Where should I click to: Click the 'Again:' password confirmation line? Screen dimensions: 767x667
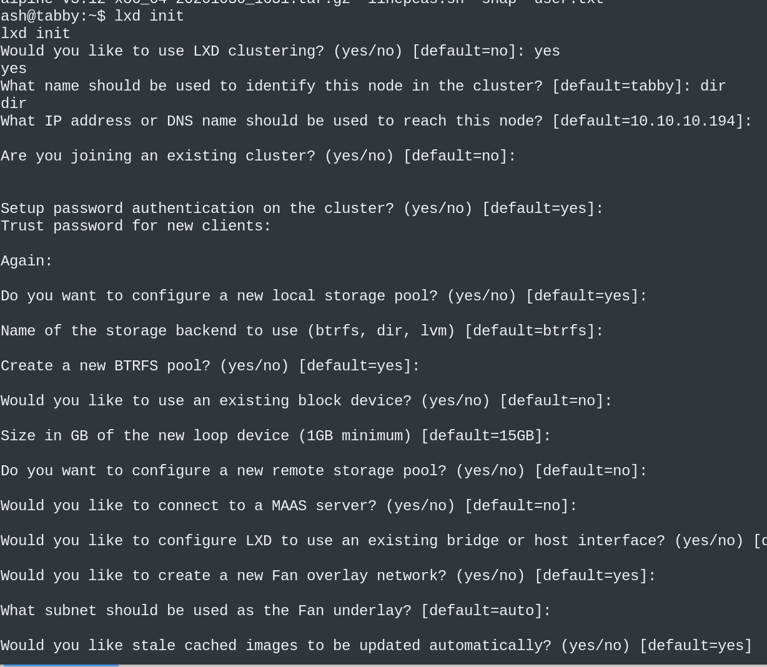coord(26,260)
